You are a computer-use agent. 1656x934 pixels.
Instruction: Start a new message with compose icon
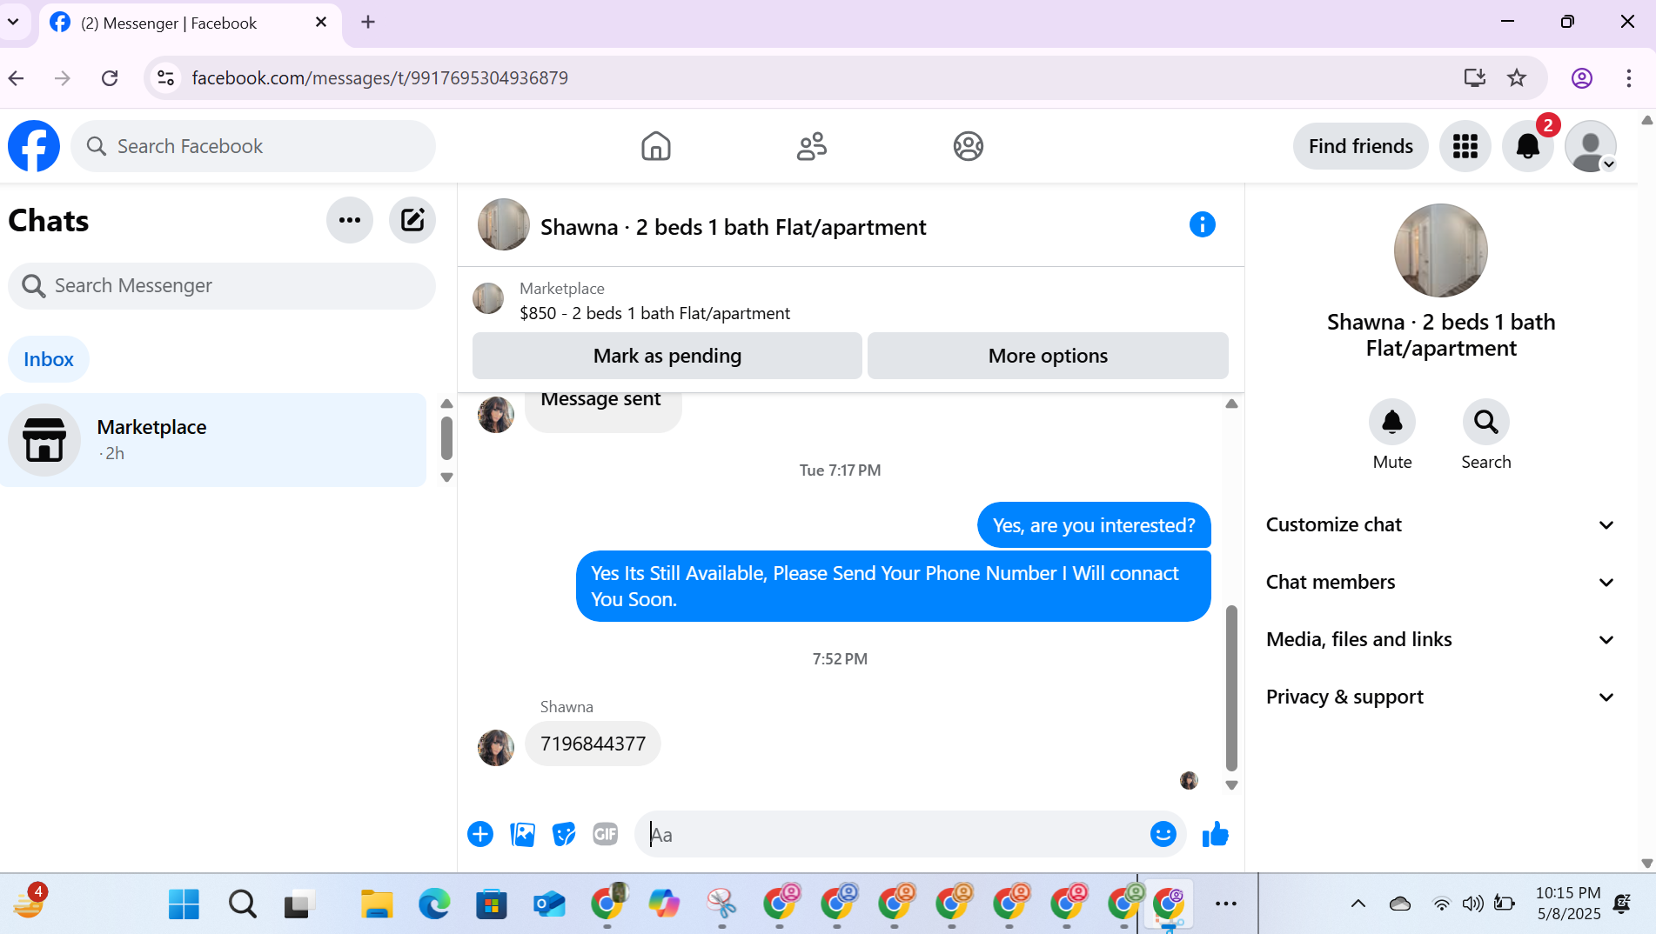[x=412, y=220]
